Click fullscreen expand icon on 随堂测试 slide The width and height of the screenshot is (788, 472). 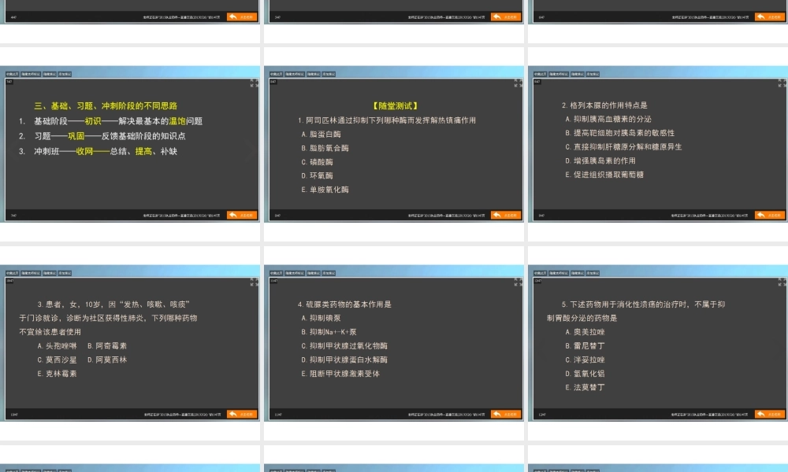coord(519,83)
